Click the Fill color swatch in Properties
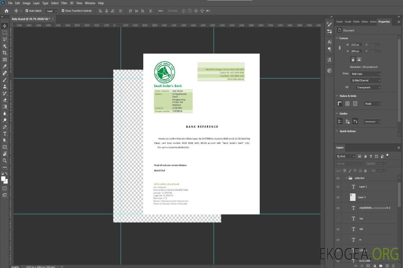The width and height of the screenshot is (403, 268). coord(352,87)
